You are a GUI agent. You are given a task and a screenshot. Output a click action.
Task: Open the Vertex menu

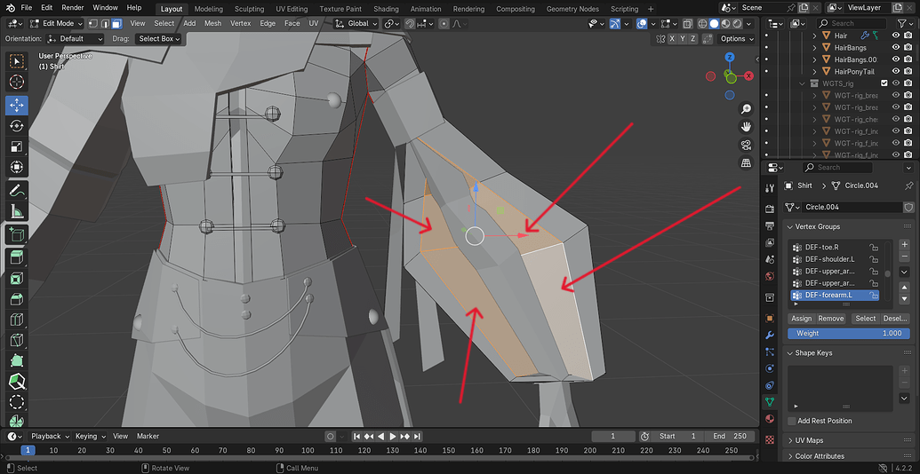click(x=240, y=23)
